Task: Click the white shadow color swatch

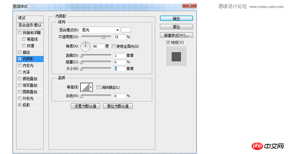Action: pos(126,30)
